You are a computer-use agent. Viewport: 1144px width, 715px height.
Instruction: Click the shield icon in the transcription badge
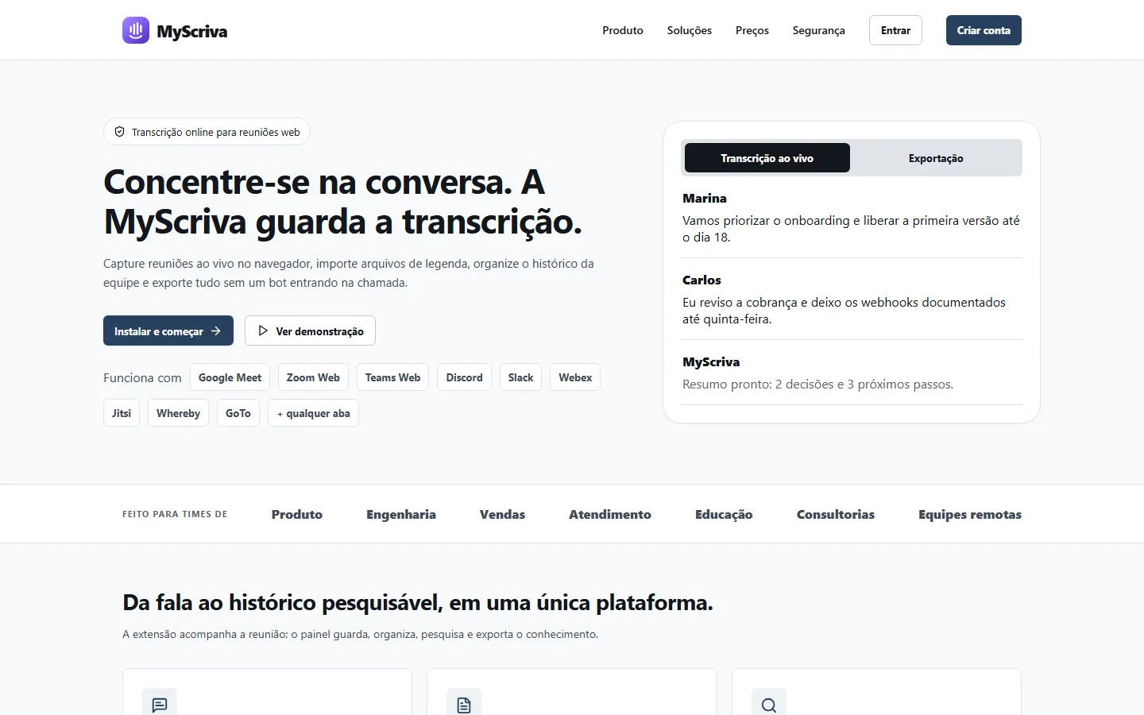119,132
